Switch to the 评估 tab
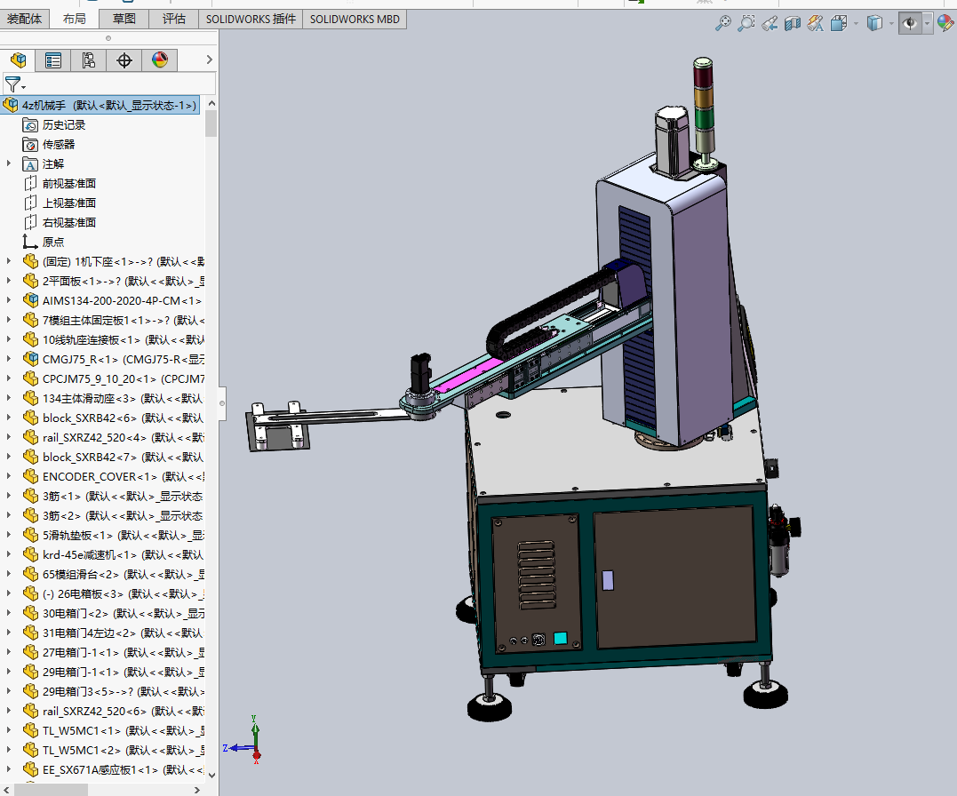The image size is (957, 796). (x=174, y=19)
